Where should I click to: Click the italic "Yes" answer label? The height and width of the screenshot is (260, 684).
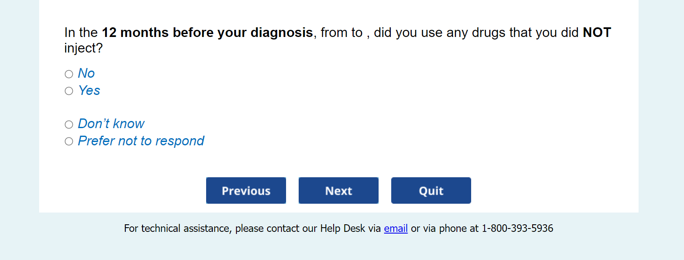[89, 91]
